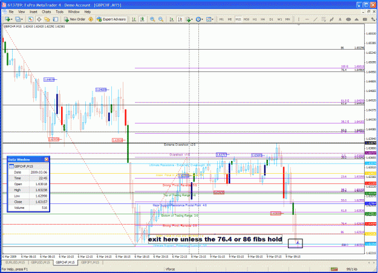Enable Expert Advisors
The height and width of the screenshot is (273, 378).
coord(111,19)
